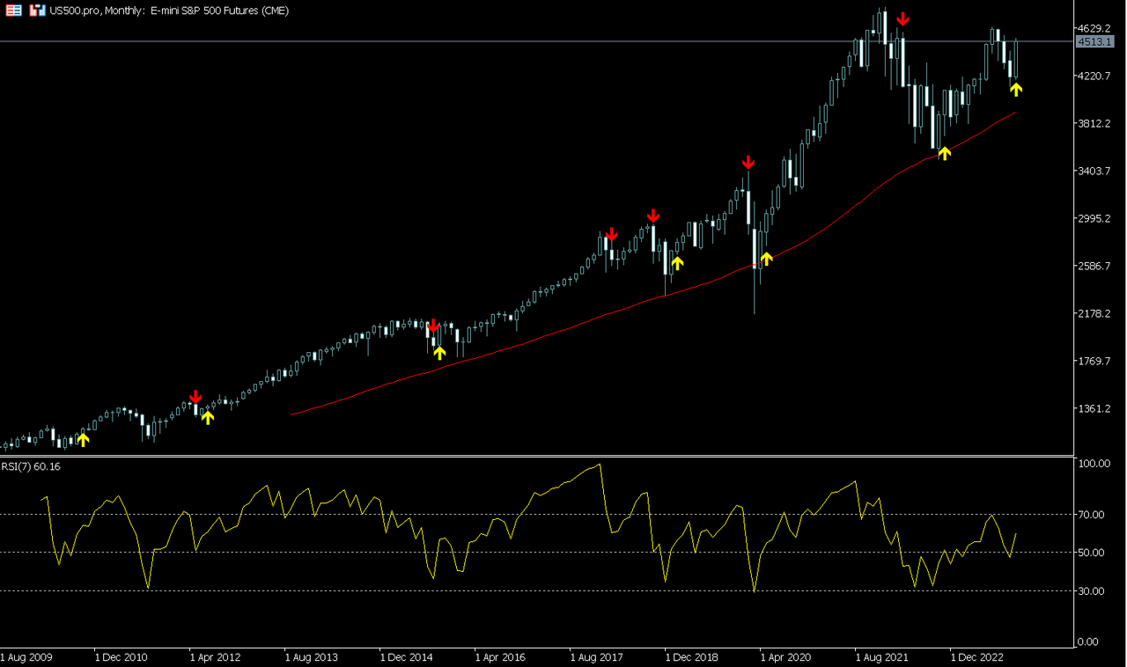This screenshot has height=667, width=1127.
Task: Click the 1 Aug 2009 date label
Action: tap(26, 657)
